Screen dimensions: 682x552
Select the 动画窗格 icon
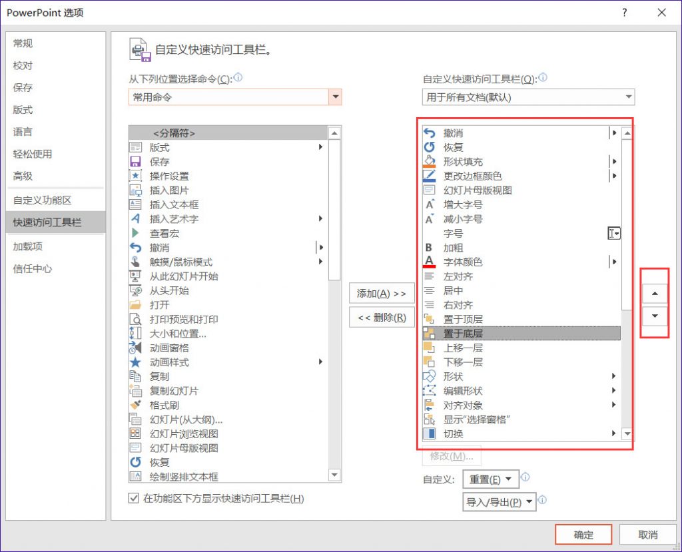(x=135, y=348)
